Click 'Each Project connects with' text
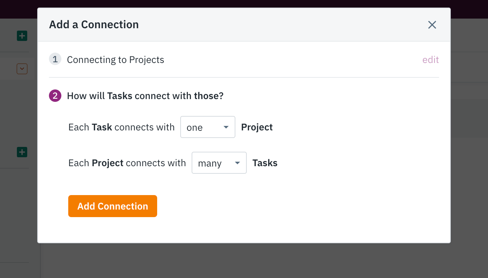This screenshot has height=278, width=488. pos(127,163)
